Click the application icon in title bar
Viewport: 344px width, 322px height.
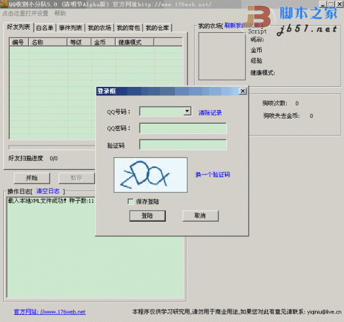point(4,4)
